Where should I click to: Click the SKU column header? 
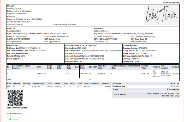tap(39, 67)
